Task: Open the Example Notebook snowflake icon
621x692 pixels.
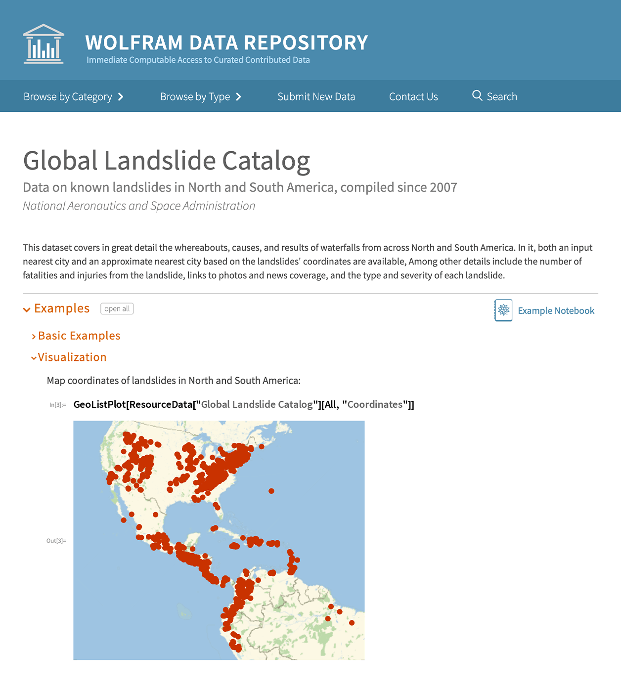Action: click(x=503, y=310)
